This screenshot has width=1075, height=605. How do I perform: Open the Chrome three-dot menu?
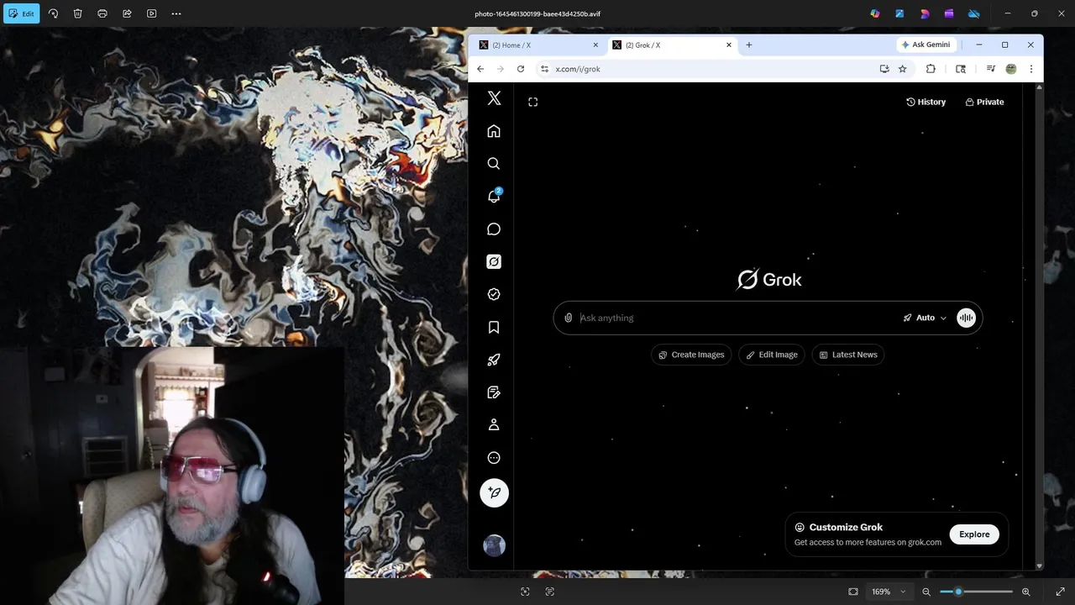tap(1031, 69)
